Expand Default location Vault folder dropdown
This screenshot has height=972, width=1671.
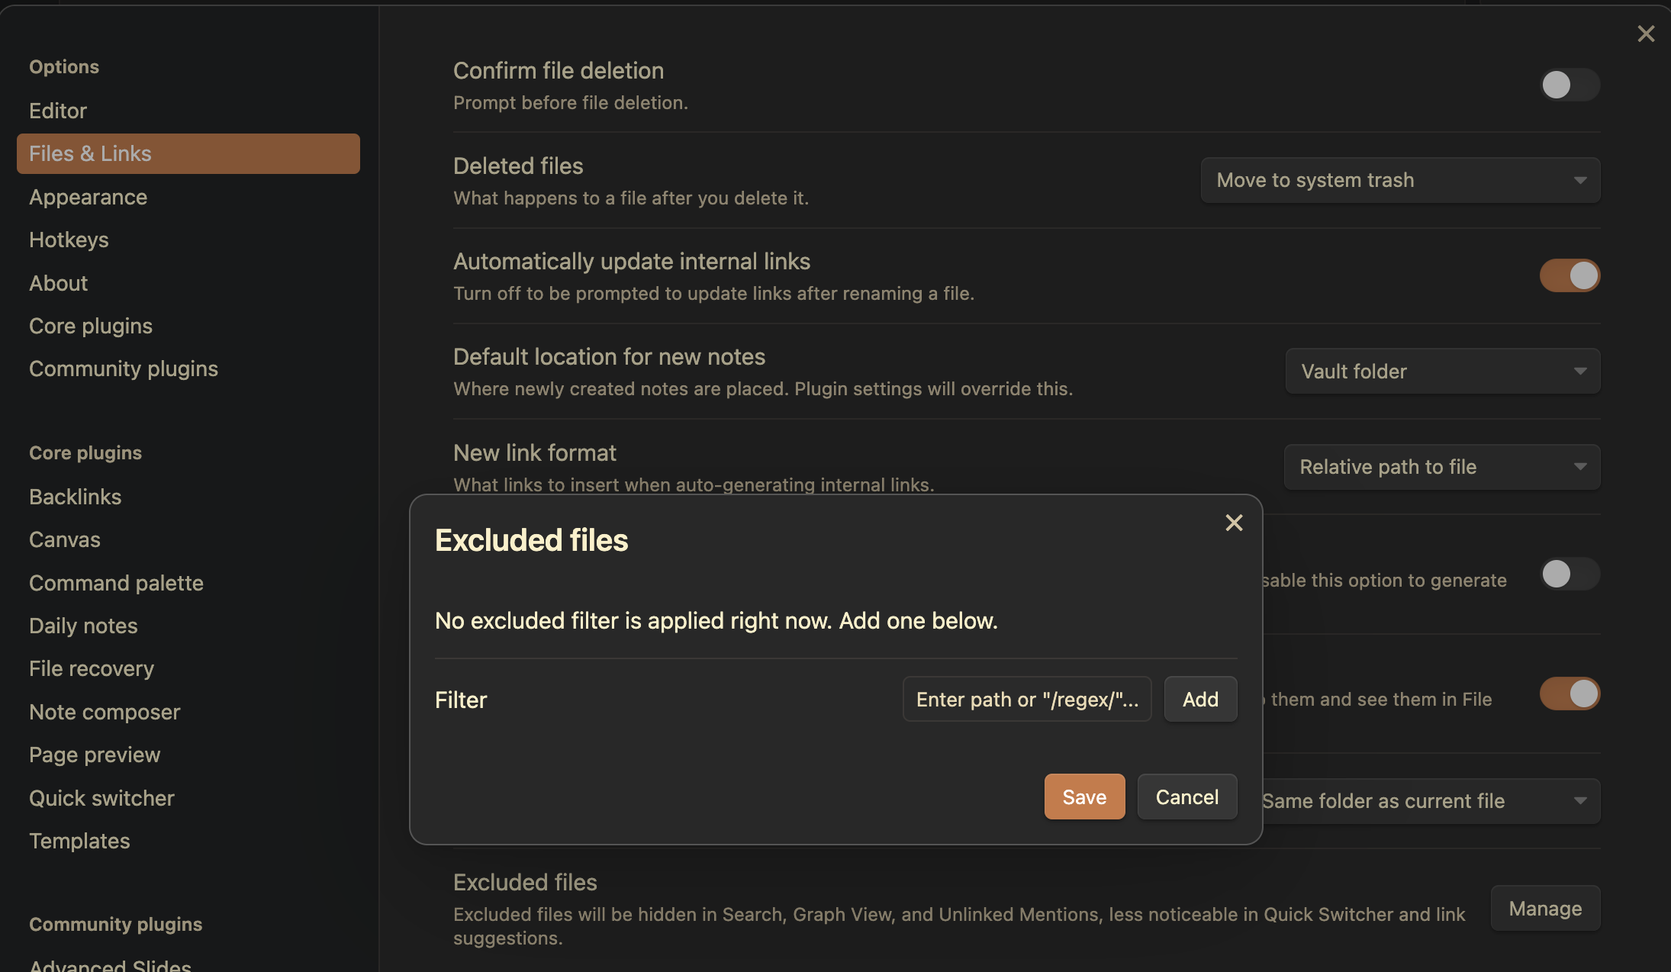[1442, 372]
